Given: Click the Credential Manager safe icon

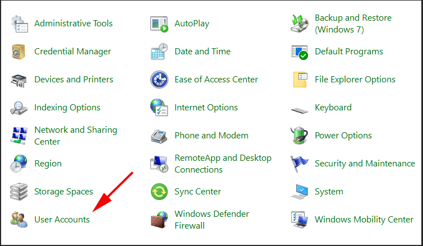Looking at the screenshot, I should point(19,52).
